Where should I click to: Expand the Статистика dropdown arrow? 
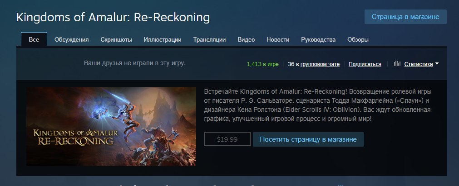pyautogui.click(x=437, y=64)
